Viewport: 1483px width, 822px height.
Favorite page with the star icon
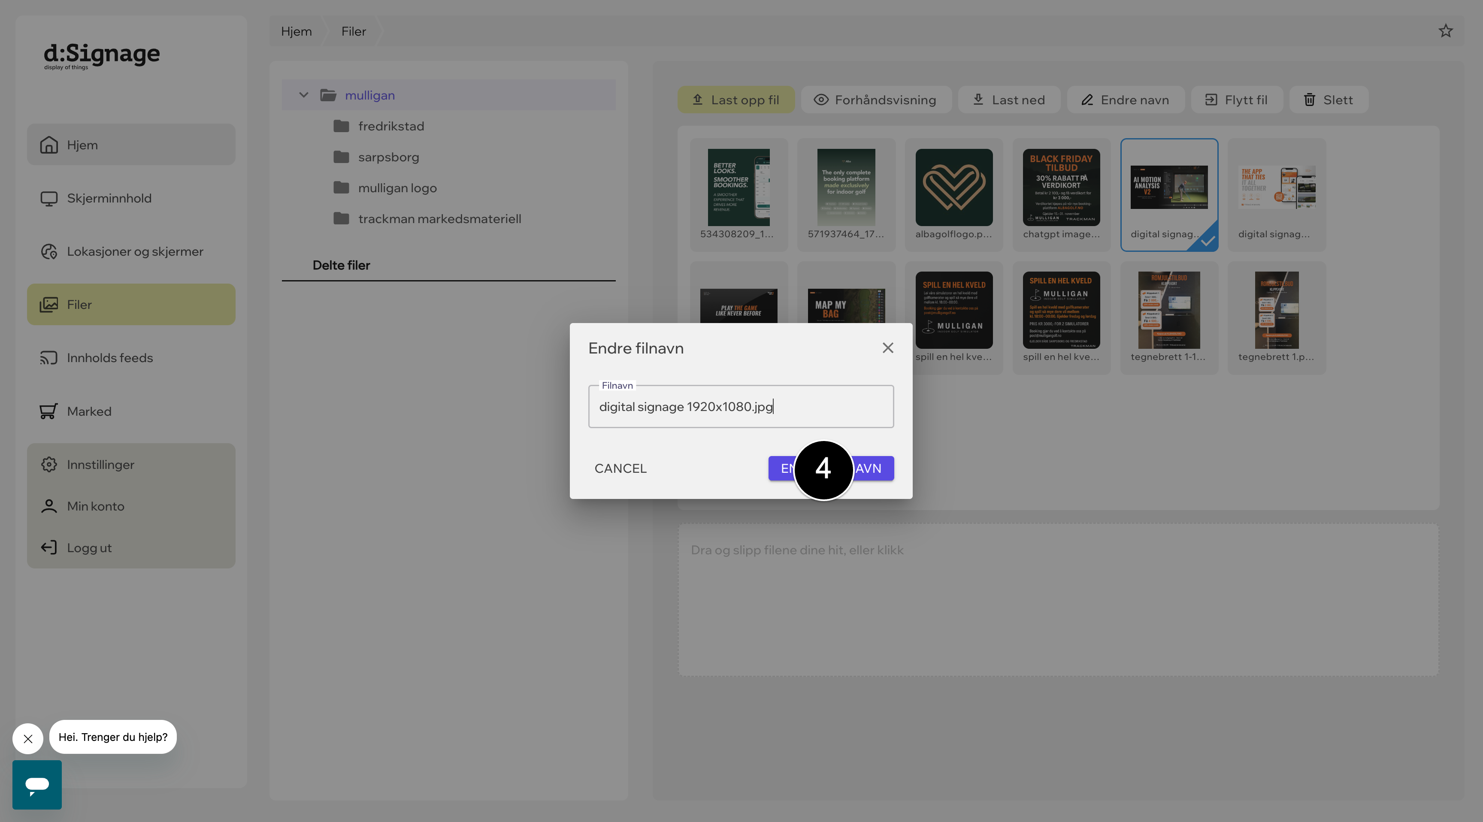tap(1445, 31)
